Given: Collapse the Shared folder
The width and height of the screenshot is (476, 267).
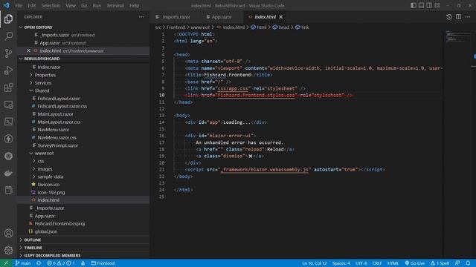Looking at the screenshot, I should click(x=42, y=90).
